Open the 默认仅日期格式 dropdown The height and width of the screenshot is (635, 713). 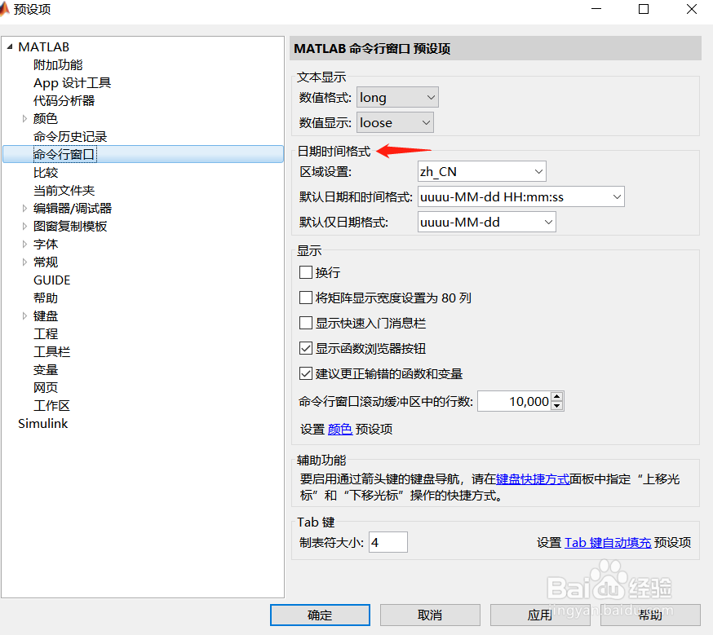coord(486,222)
